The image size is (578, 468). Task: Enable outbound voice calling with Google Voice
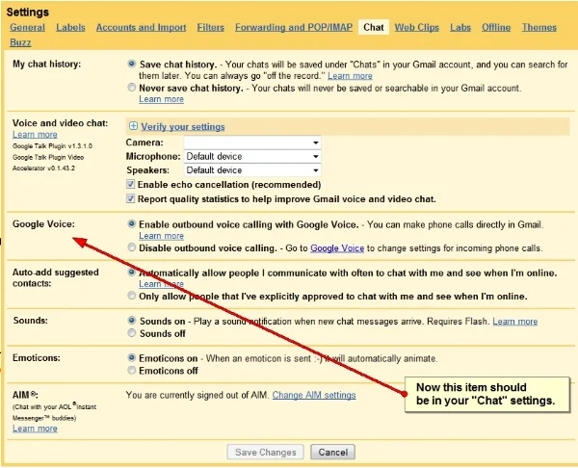click(132, 223)
